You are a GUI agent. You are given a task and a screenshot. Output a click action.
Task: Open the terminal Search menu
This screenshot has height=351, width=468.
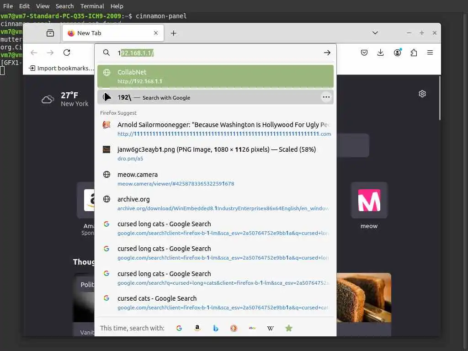[x=64, y=6]
